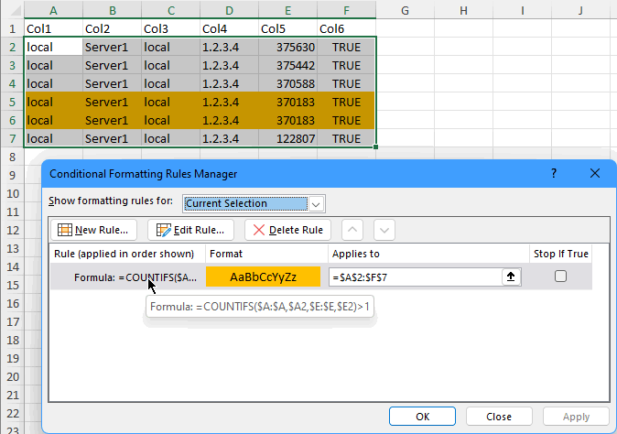Select column A header
The width and height of the screenshot is (617, 434).
(x=53, y=10)
